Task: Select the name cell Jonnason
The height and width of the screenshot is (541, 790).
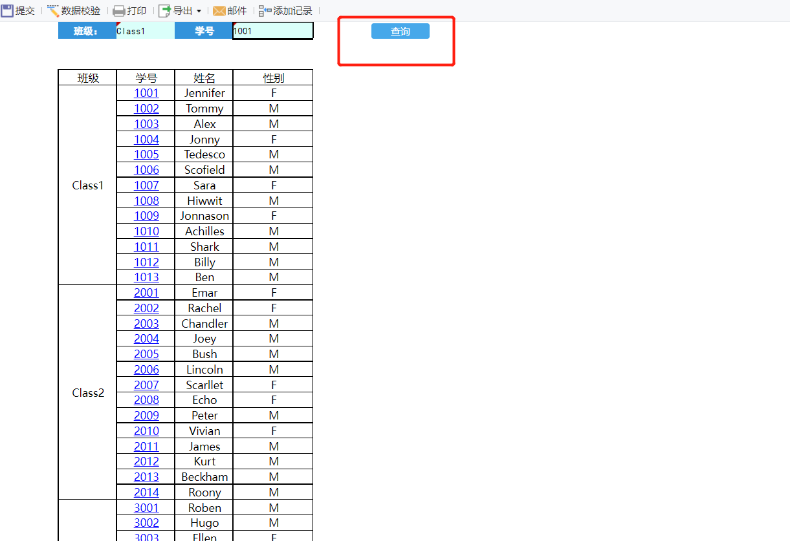Action: (204, 216)
